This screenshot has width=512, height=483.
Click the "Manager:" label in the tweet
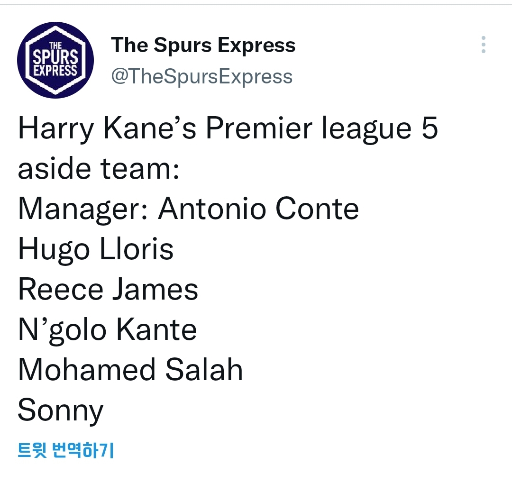82,209
